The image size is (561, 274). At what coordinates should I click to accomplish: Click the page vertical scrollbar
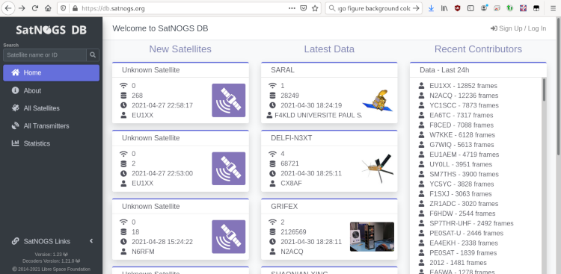coord(559,87)
